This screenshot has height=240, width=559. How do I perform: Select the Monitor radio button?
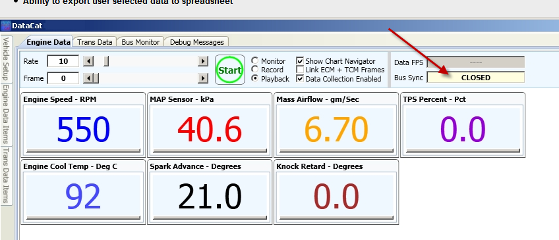255,60
